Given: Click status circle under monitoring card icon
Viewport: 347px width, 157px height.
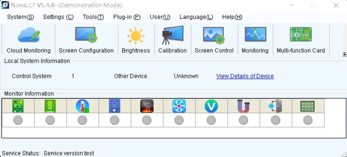Looking at the screenshot, I should point(115,120).
